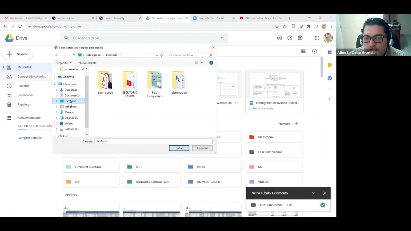The image size is (411, 231).
Task: Switch Drive to list view
Action: click(303, 51)
